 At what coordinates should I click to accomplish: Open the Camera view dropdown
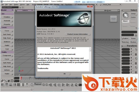point(25,10)
